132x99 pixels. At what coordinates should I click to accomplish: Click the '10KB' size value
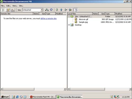point(103,22)
